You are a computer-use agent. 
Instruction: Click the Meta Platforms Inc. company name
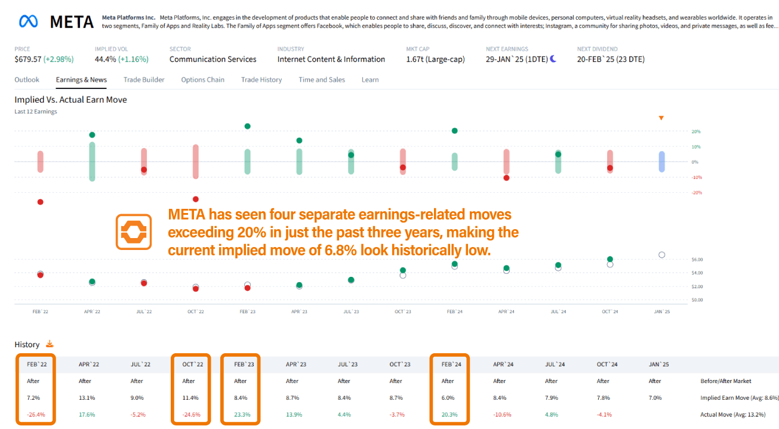click(x=128, y=18)
